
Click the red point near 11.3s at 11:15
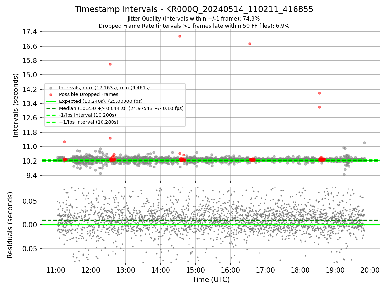coord(64,142)
